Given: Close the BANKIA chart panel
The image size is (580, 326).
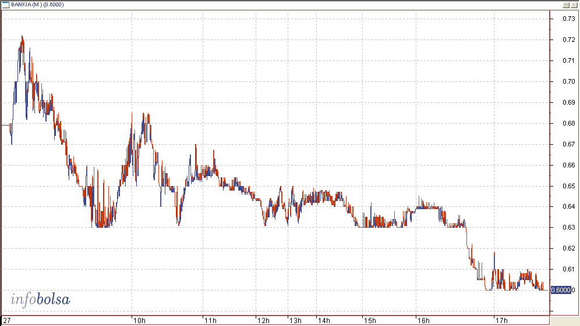Looking at the screenshot, I should (574, 5).
